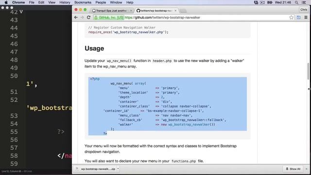
Task: Click the GitHub, Inc. secure lock badge
Action: click(109, 17)
